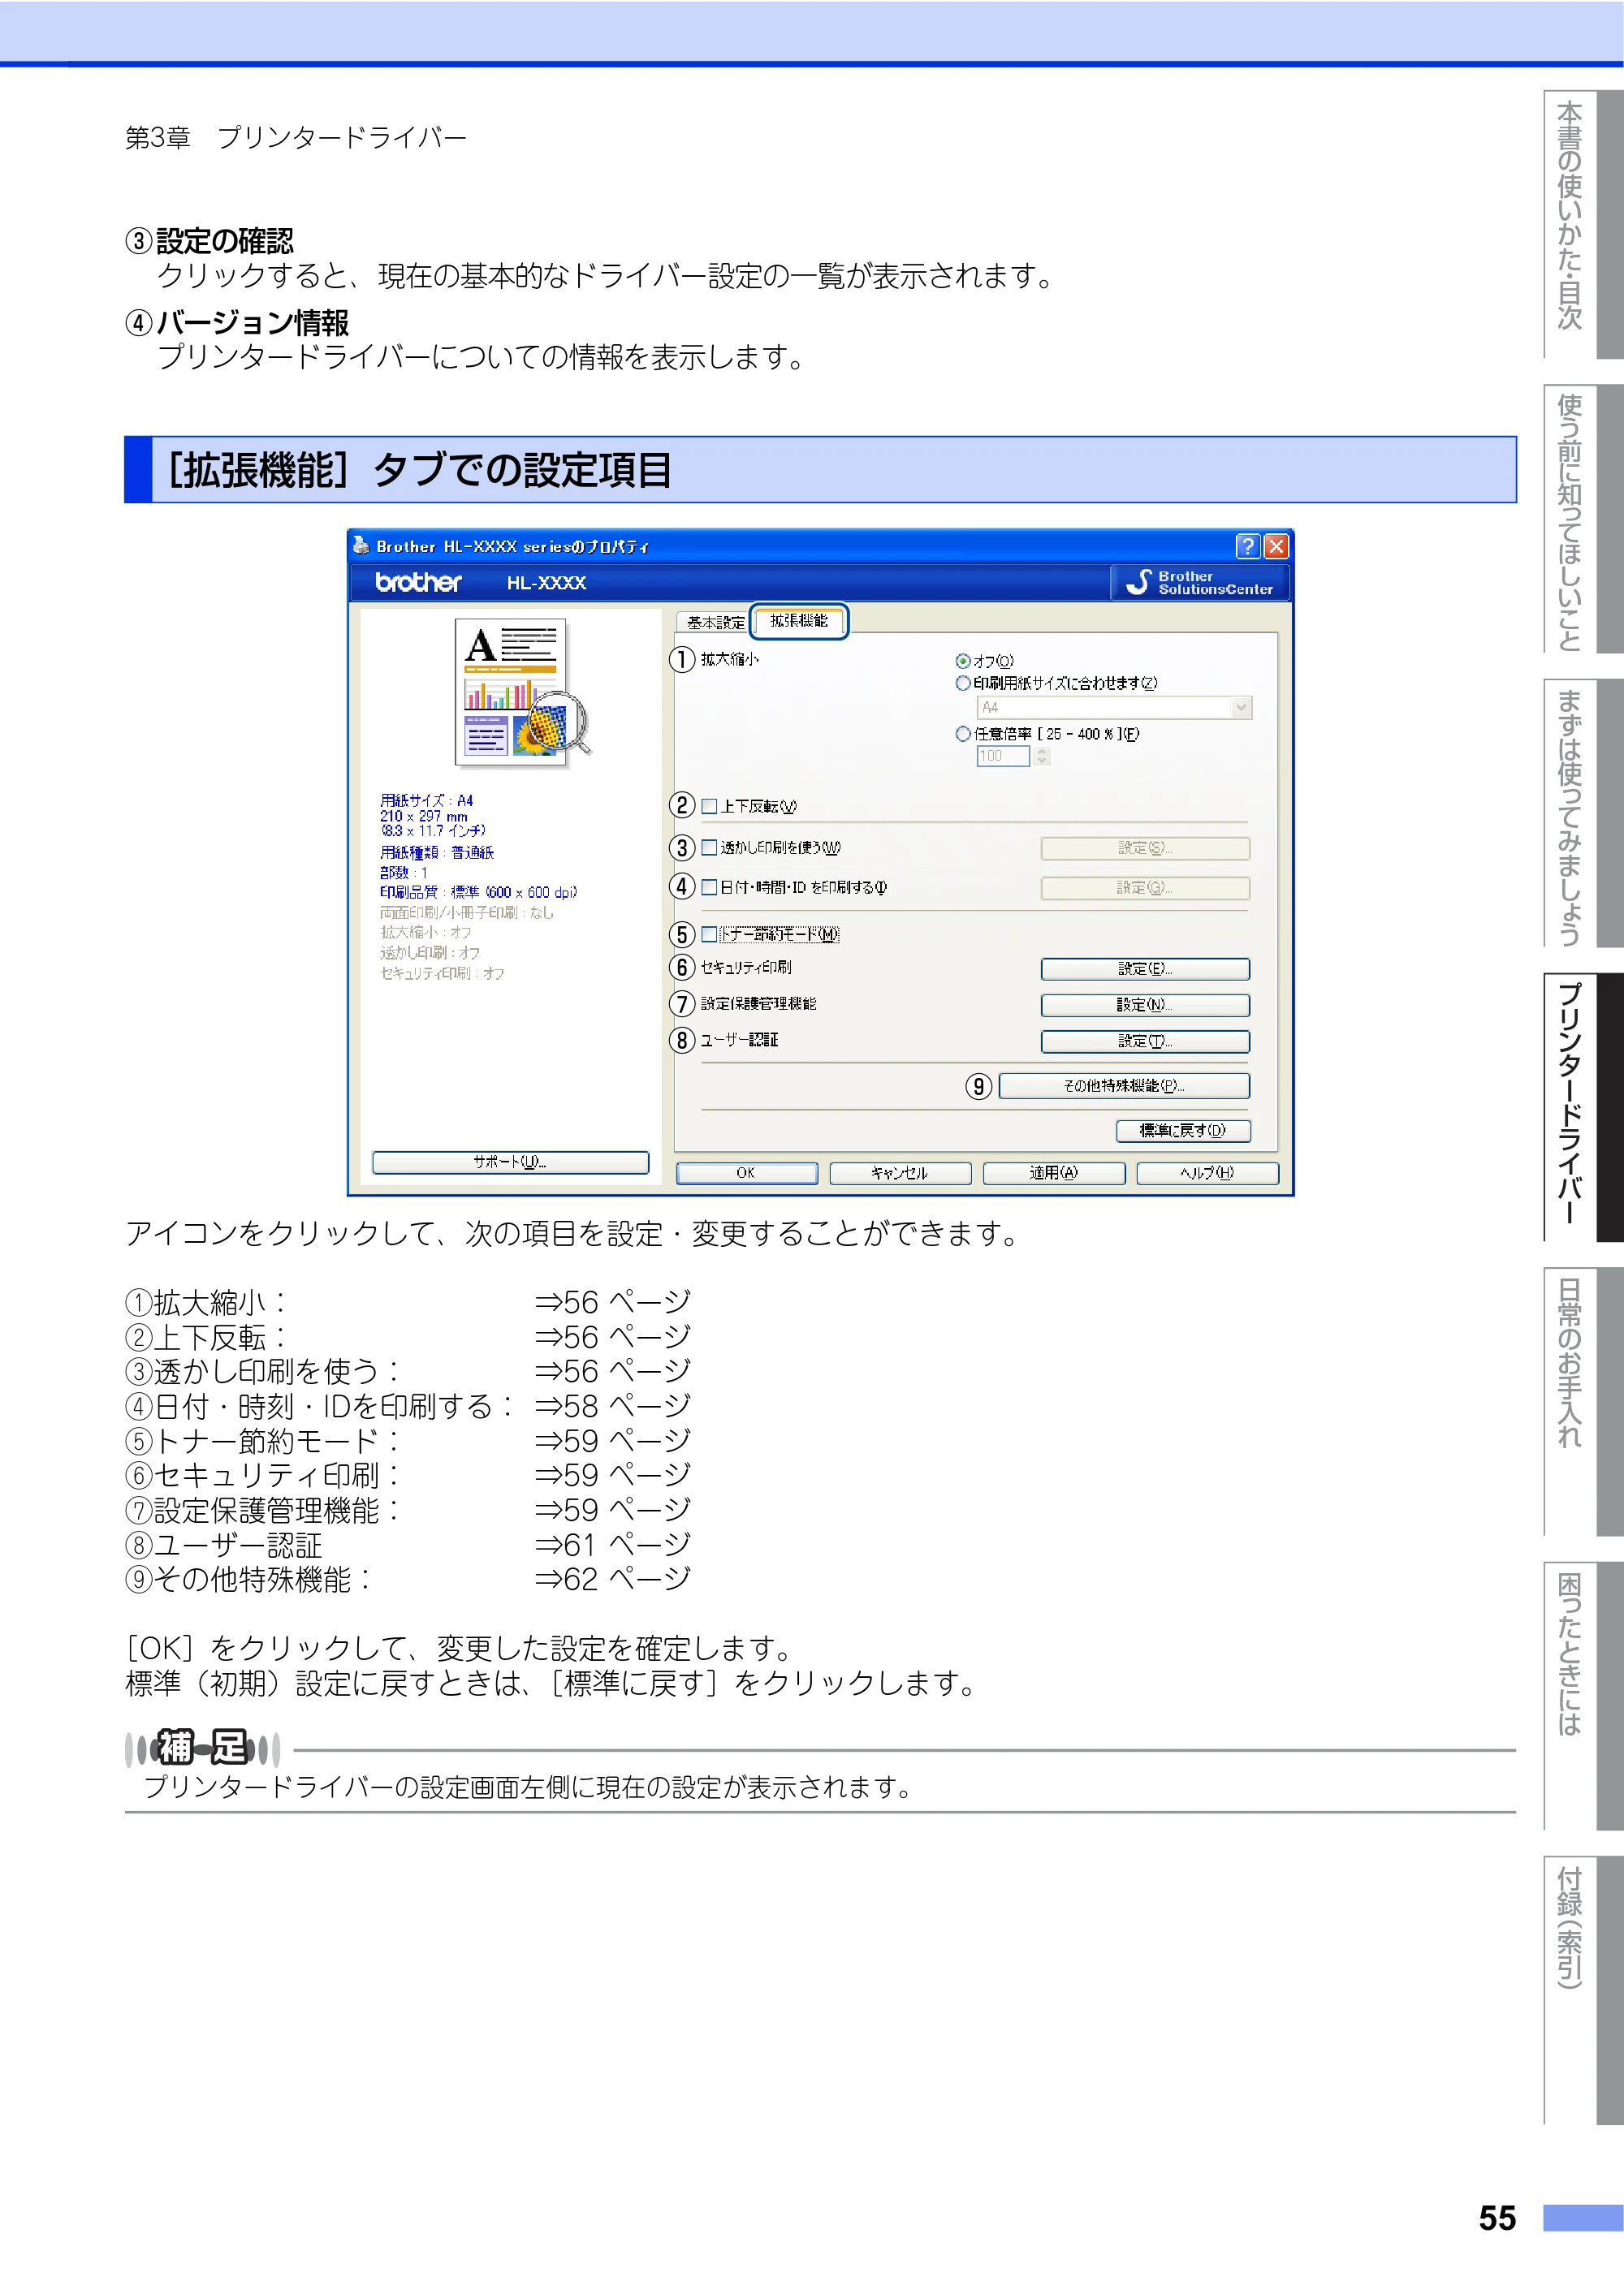1624x2294 pixels.
Task: Confirm with the OK button
Action: click(x=746, y=1174)
